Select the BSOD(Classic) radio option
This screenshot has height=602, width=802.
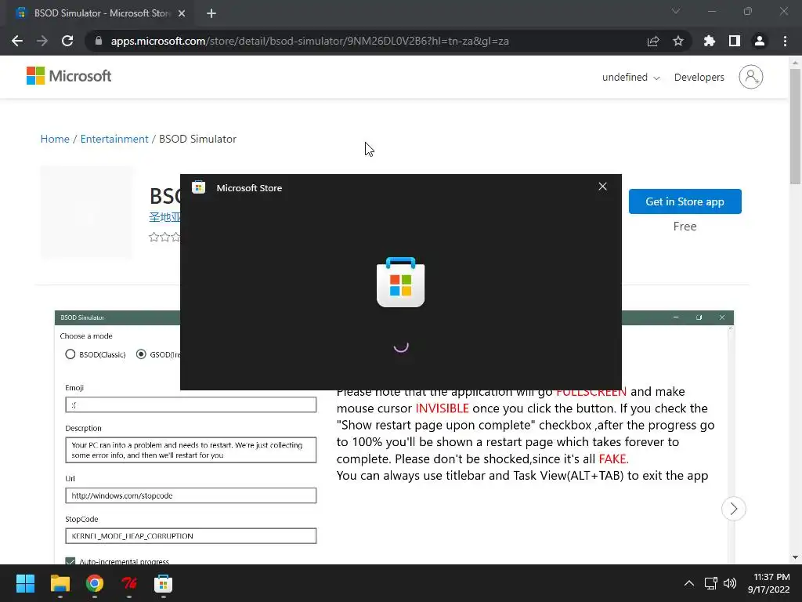95,354
